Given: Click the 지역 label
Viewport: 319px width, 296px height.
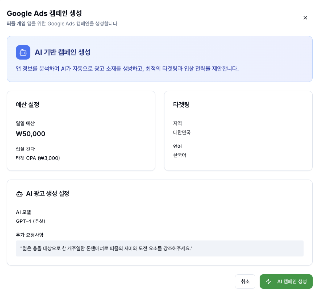Looking at the screenshot, I should (x=177, y=123).
